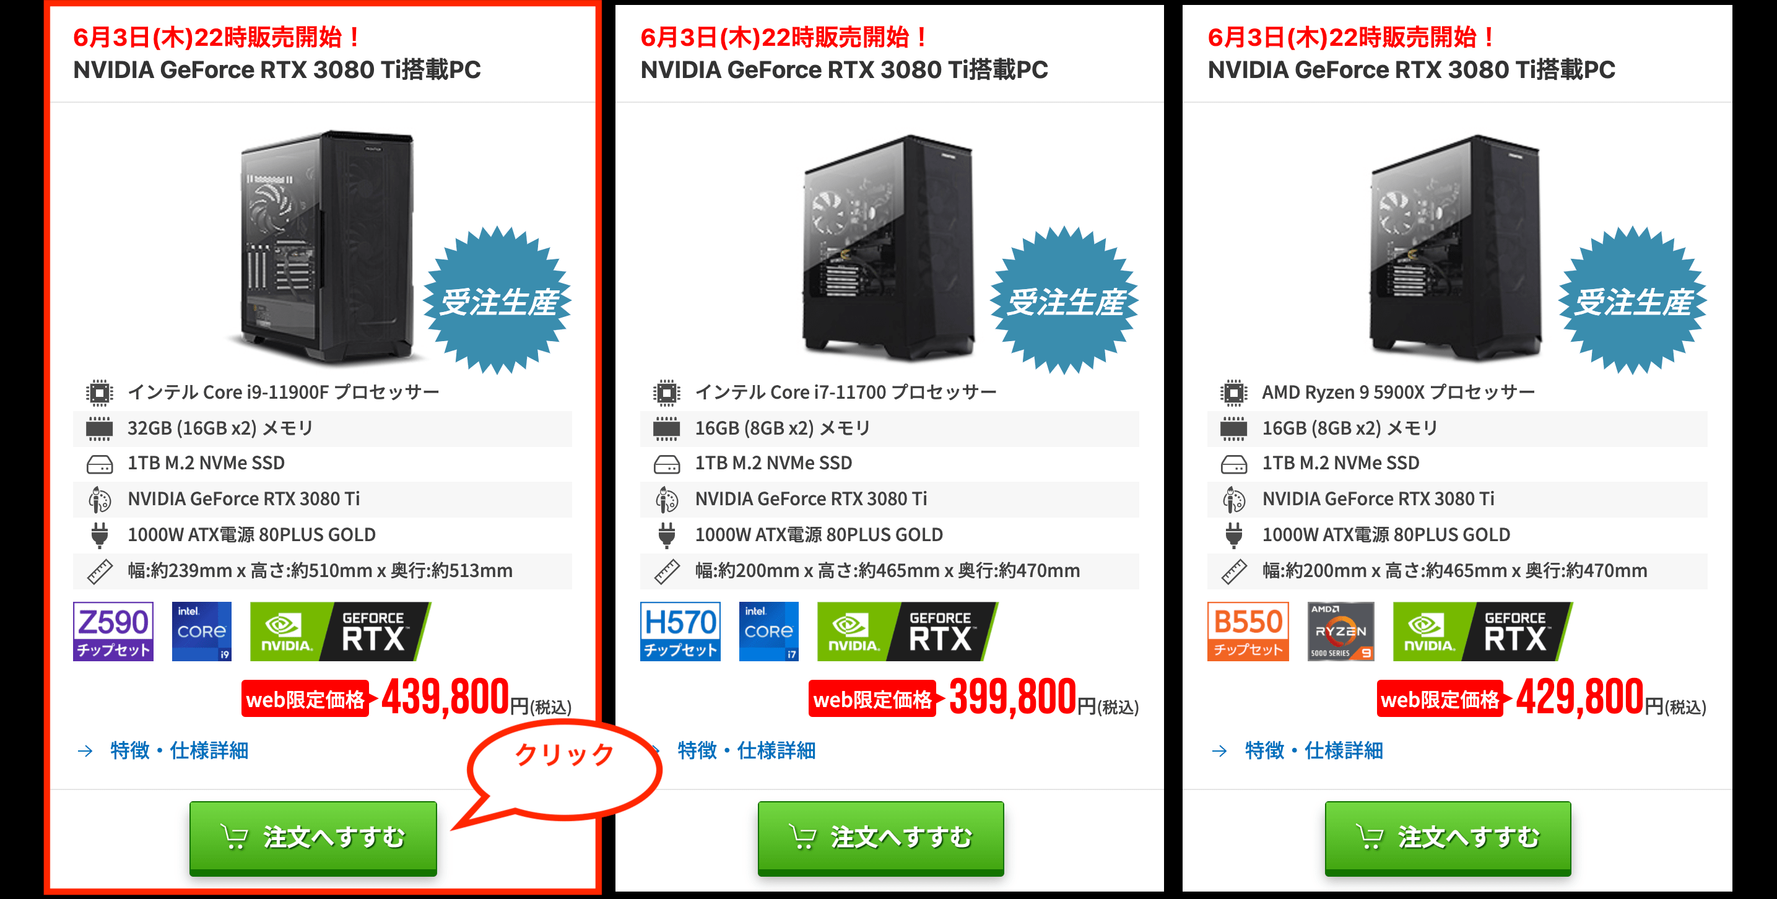Click GeForce RTX logo on i9-11900F PC
Image resolution: width=1777 pixels, height=899 pixels.
(340, 632)
